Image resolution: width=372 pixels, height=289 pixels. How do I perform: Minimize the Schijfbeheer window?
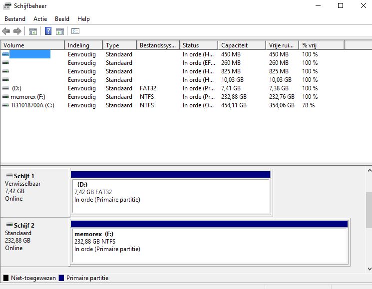318,5
